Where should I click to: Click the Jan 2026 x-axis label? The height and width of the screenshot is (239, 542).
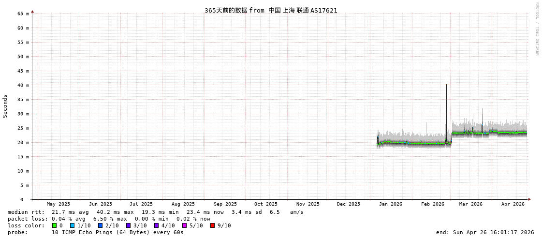tap(390, 204)
